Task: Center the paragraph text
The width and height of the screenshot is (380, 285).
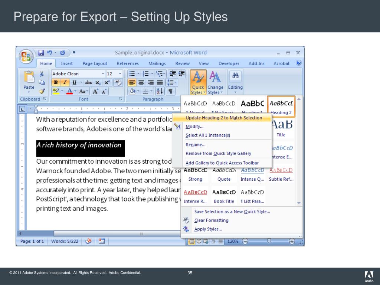Action: [x=141, y=82]
